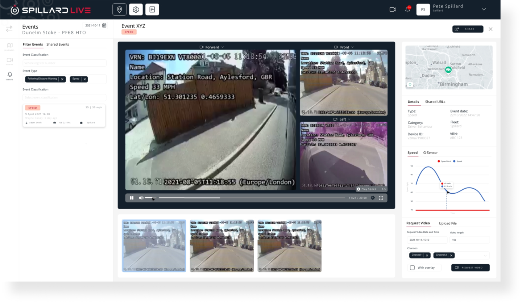Open the notifications bell in header

[x=408, y=9]
